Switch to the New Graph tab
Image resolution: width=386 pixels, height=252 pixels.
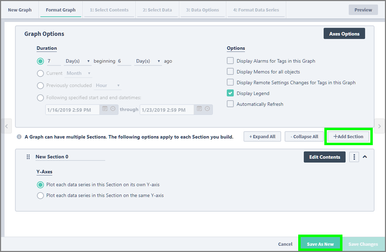click(20, 10)
